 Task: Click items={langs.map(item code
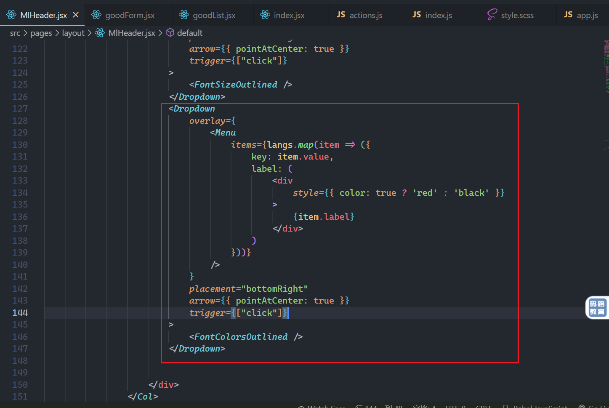pos(301,145)
